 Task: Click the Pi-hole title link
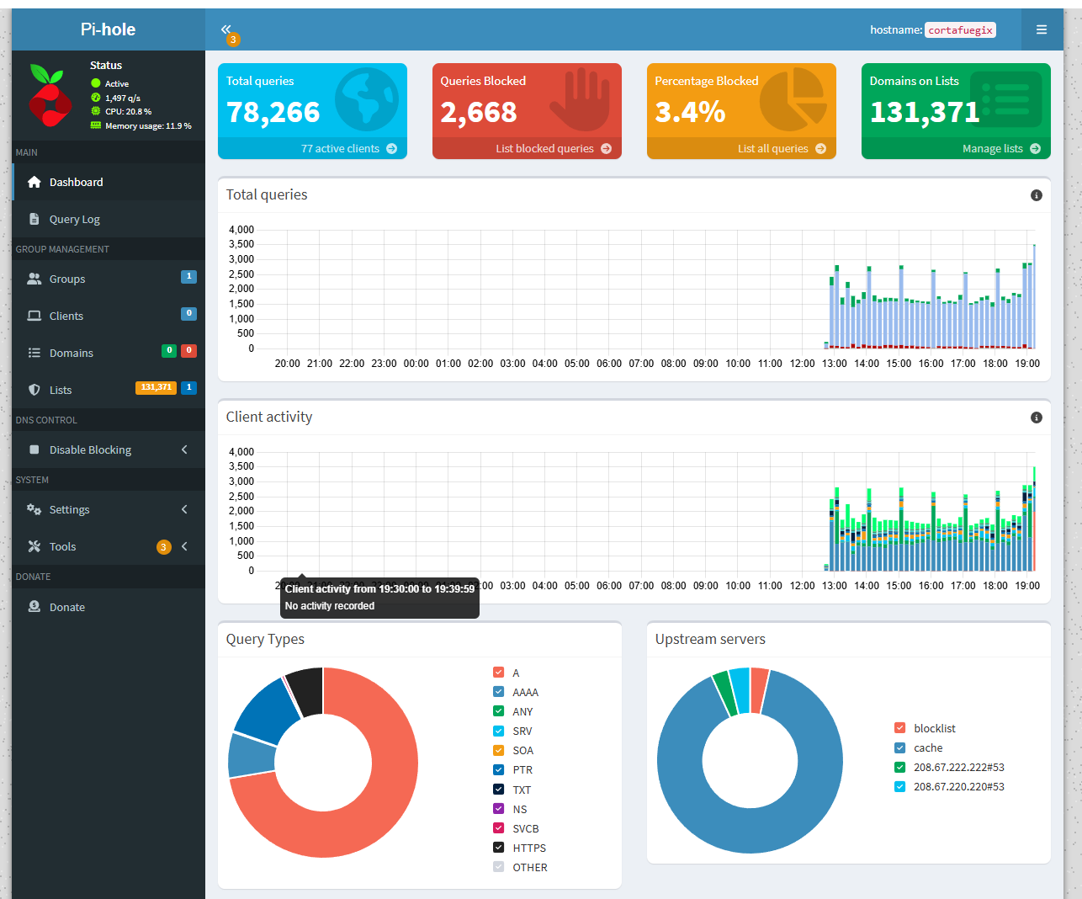[x=108, y=29]
